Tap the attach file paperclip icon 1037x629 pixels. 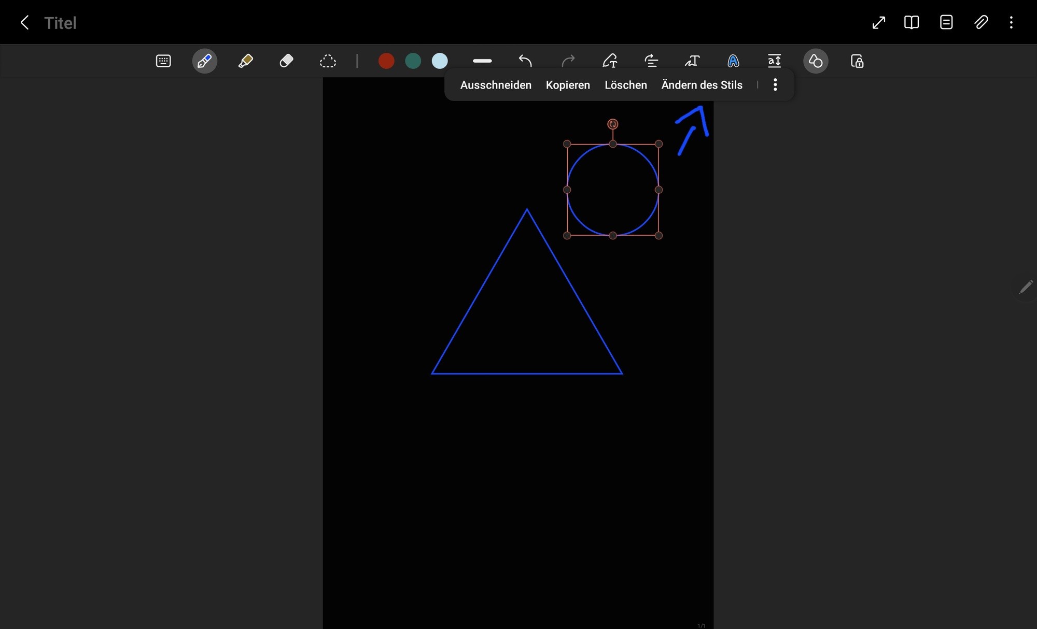pos(981,22)
